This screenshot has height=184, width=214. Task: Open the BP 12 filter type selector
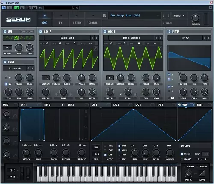pos(185,38)
